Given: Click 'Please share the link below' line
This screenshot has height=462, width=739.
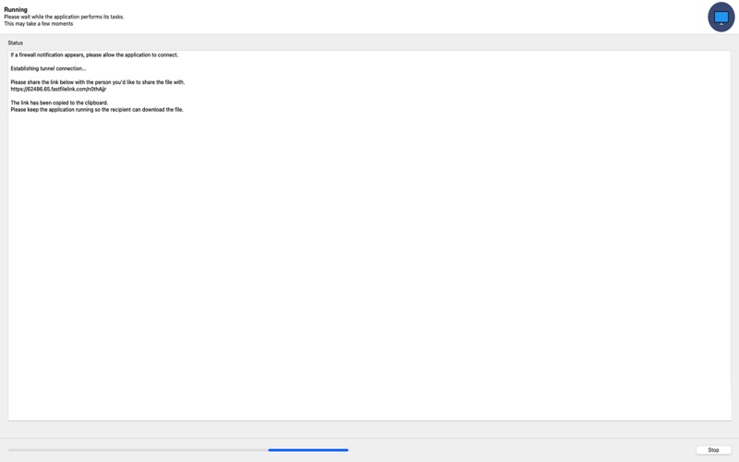Looking at the screenshot, I should [x=98, y=82].
